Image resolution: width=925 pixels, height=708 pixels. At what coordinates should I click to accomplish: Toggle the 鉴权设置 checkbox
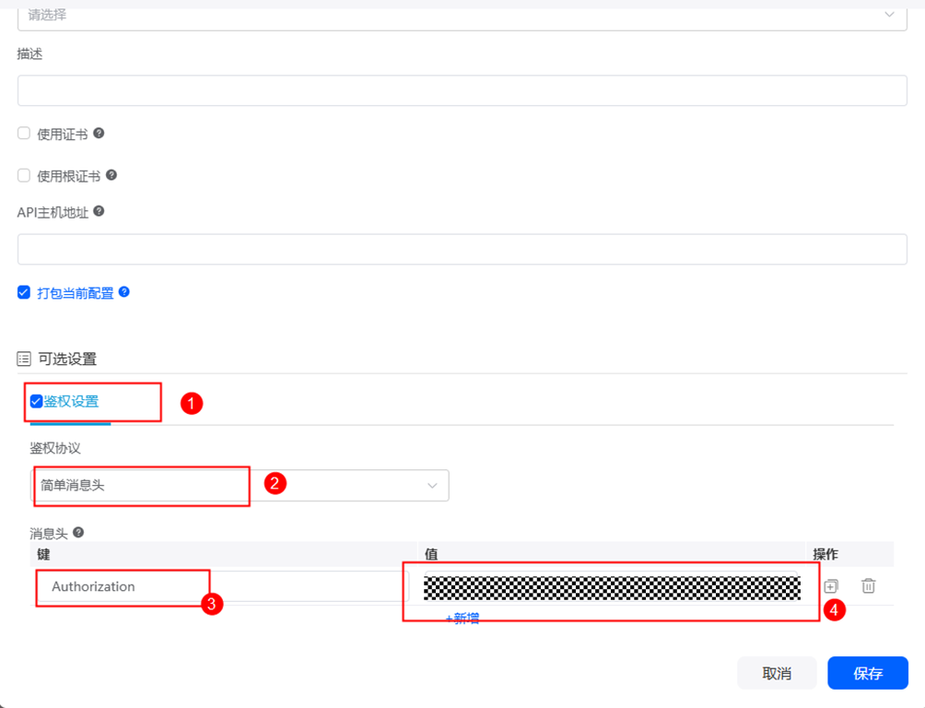click(36, 401)
